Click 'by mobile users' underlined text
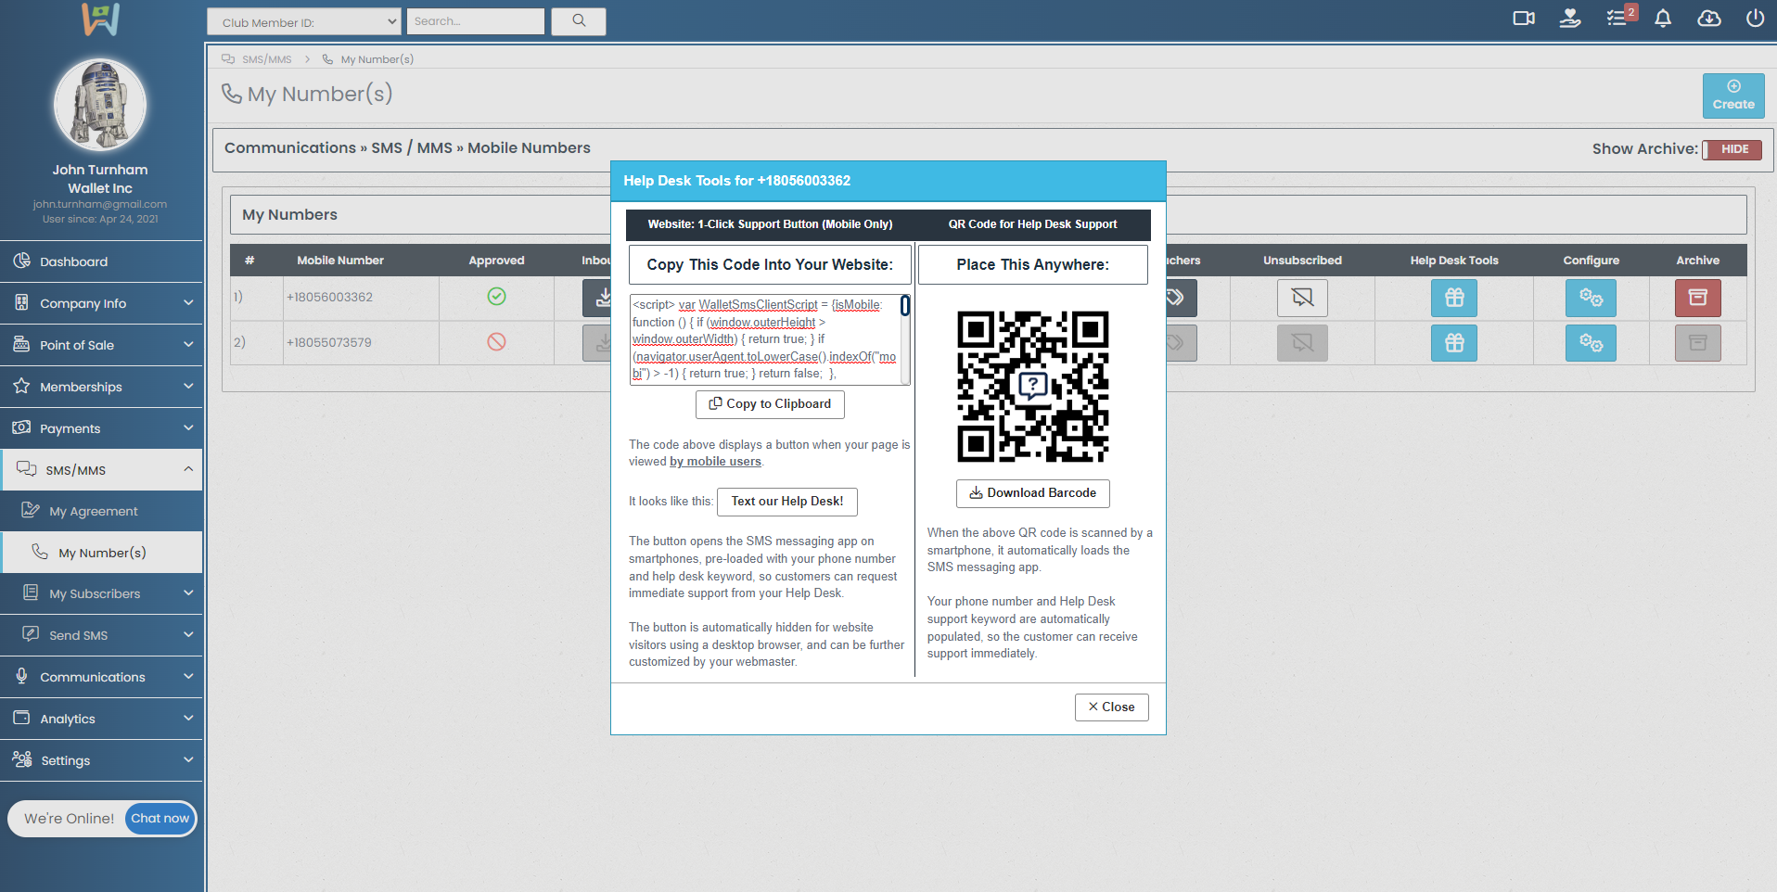Viewport: 1777px width, 892px height. (715, 462)
